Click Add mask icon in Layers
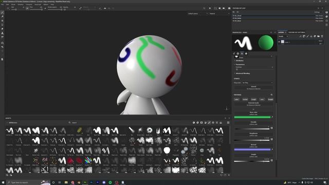Viewport: 329px width, 185px height. [304, 36]
